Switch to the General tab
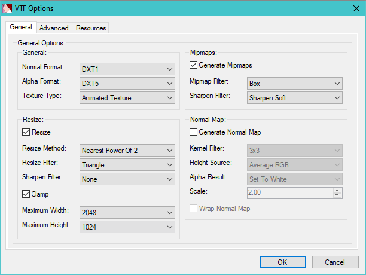 21,27
